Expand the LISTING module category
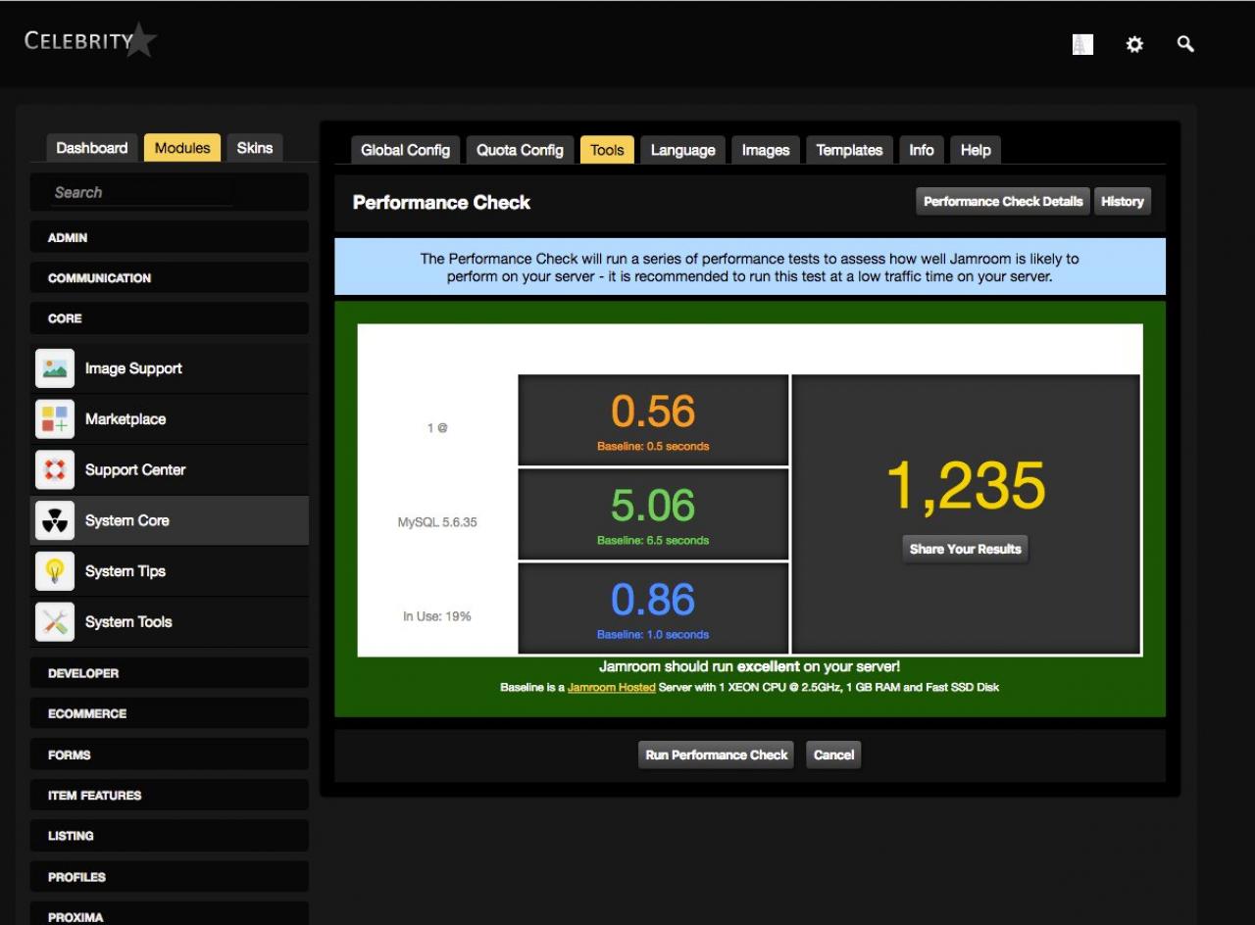 (170, 836)
